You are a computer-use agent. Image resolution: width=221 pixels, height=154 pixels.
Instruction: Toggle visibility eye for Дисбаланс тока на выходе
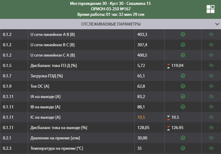tap(211, 128)
